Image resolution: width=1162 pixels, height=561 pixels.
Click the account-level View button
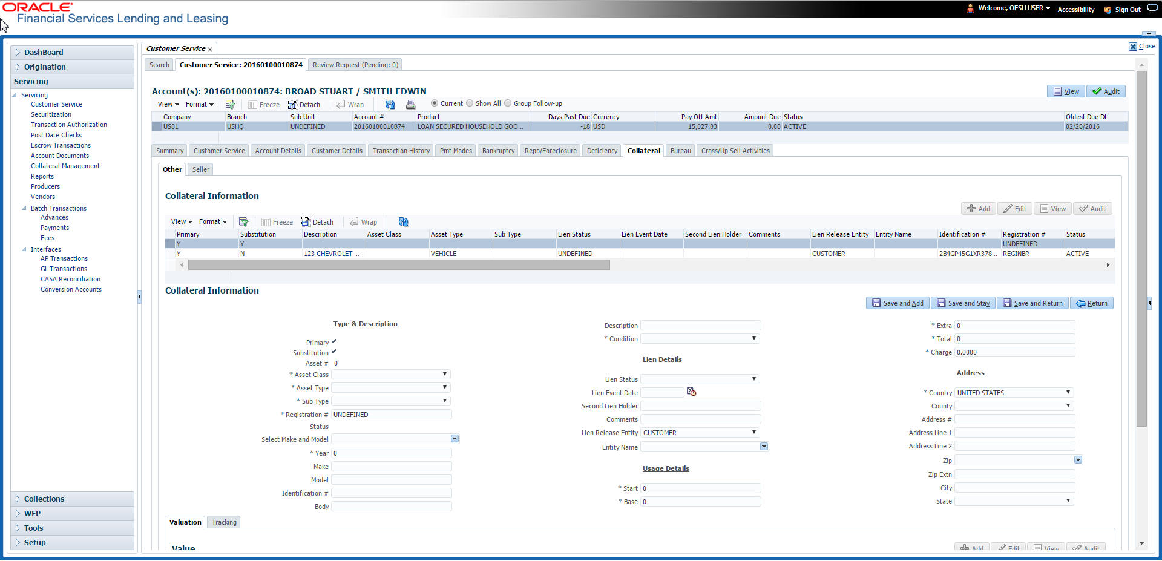click(x=1066, y=91)
